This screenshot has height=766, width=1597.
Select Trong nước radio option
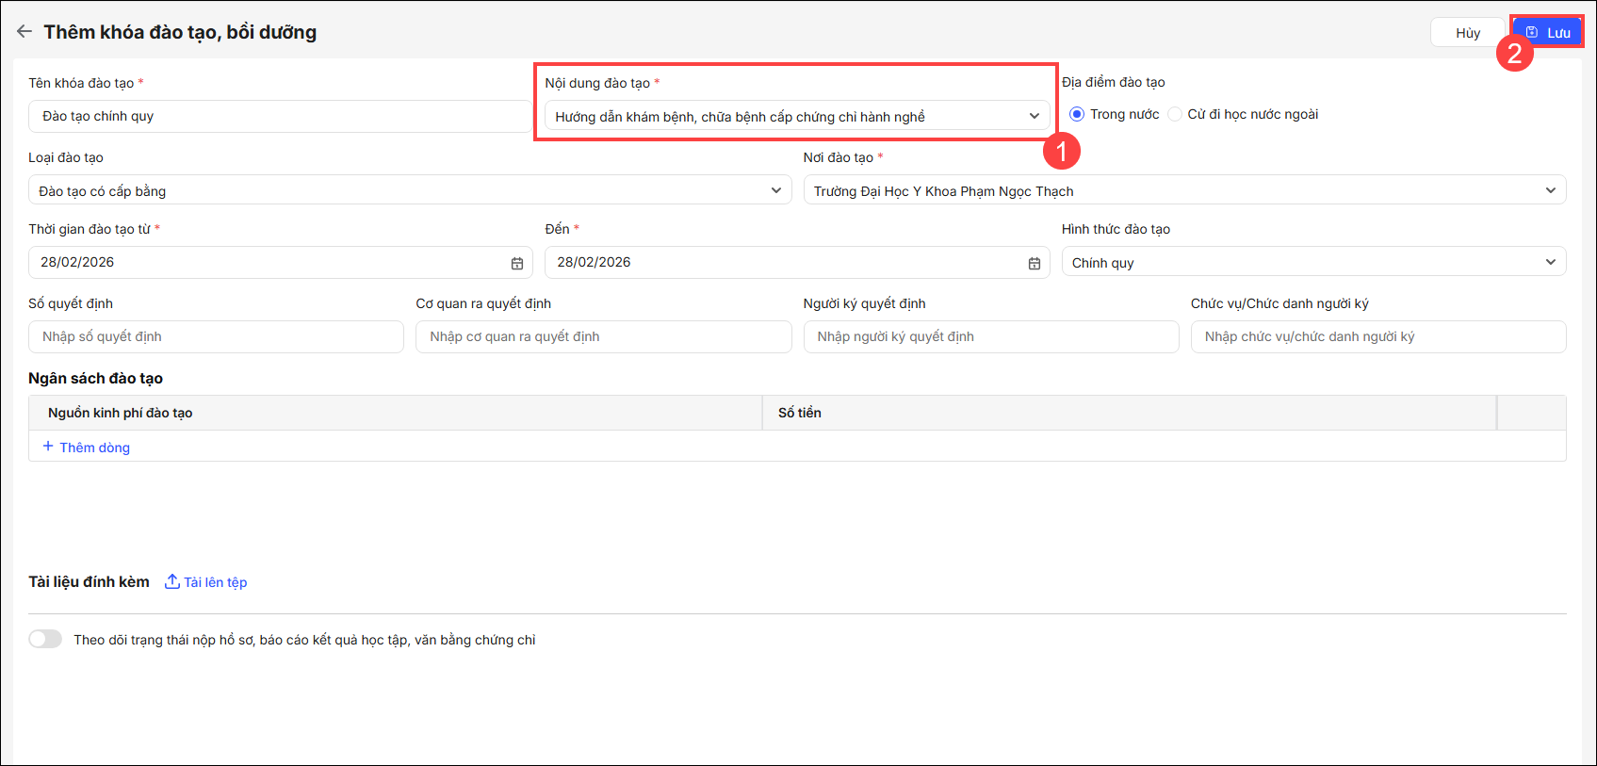1077,114
